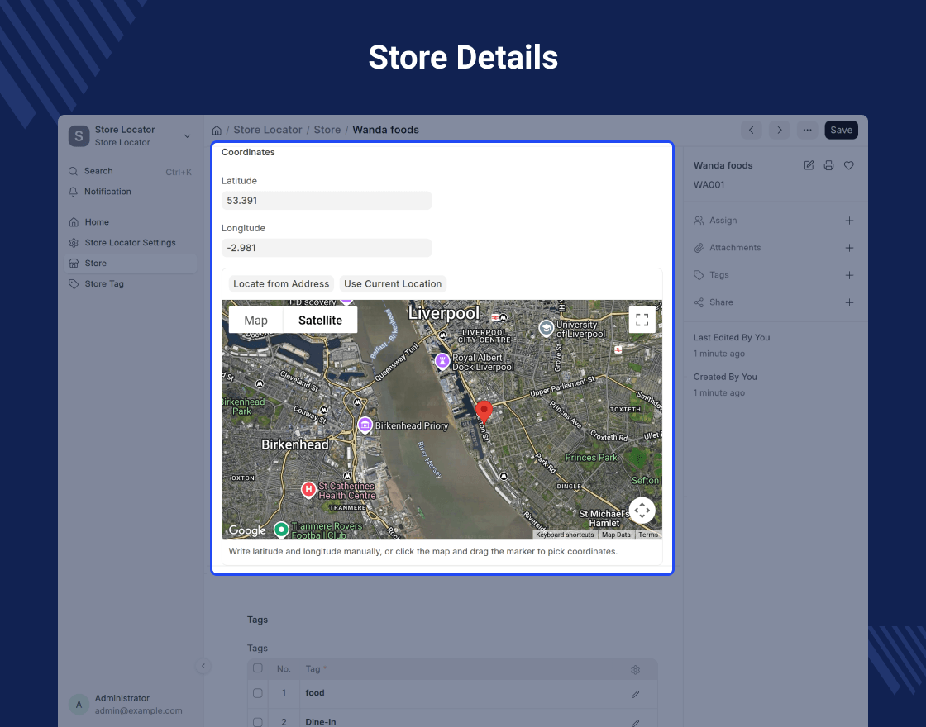The image size is (926, 727).
Task: Open Notification in the sidebar
Action: [x=131, y=192]
